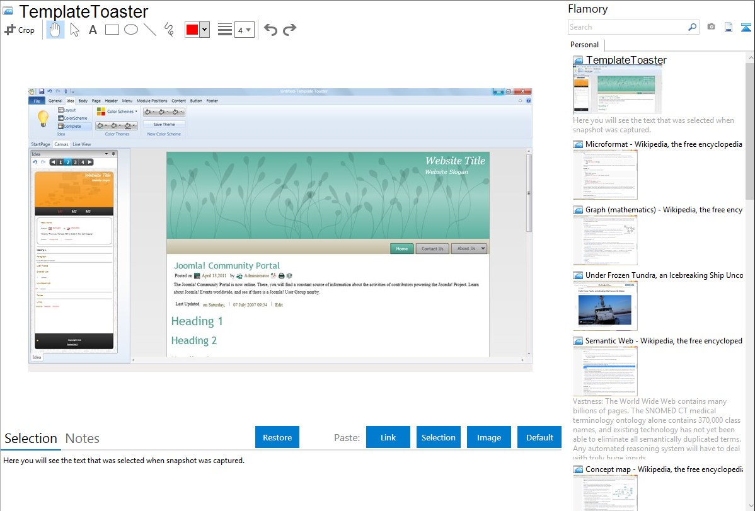Undo the last annotation
Screen dimensions: 755x511
(270, 30)
